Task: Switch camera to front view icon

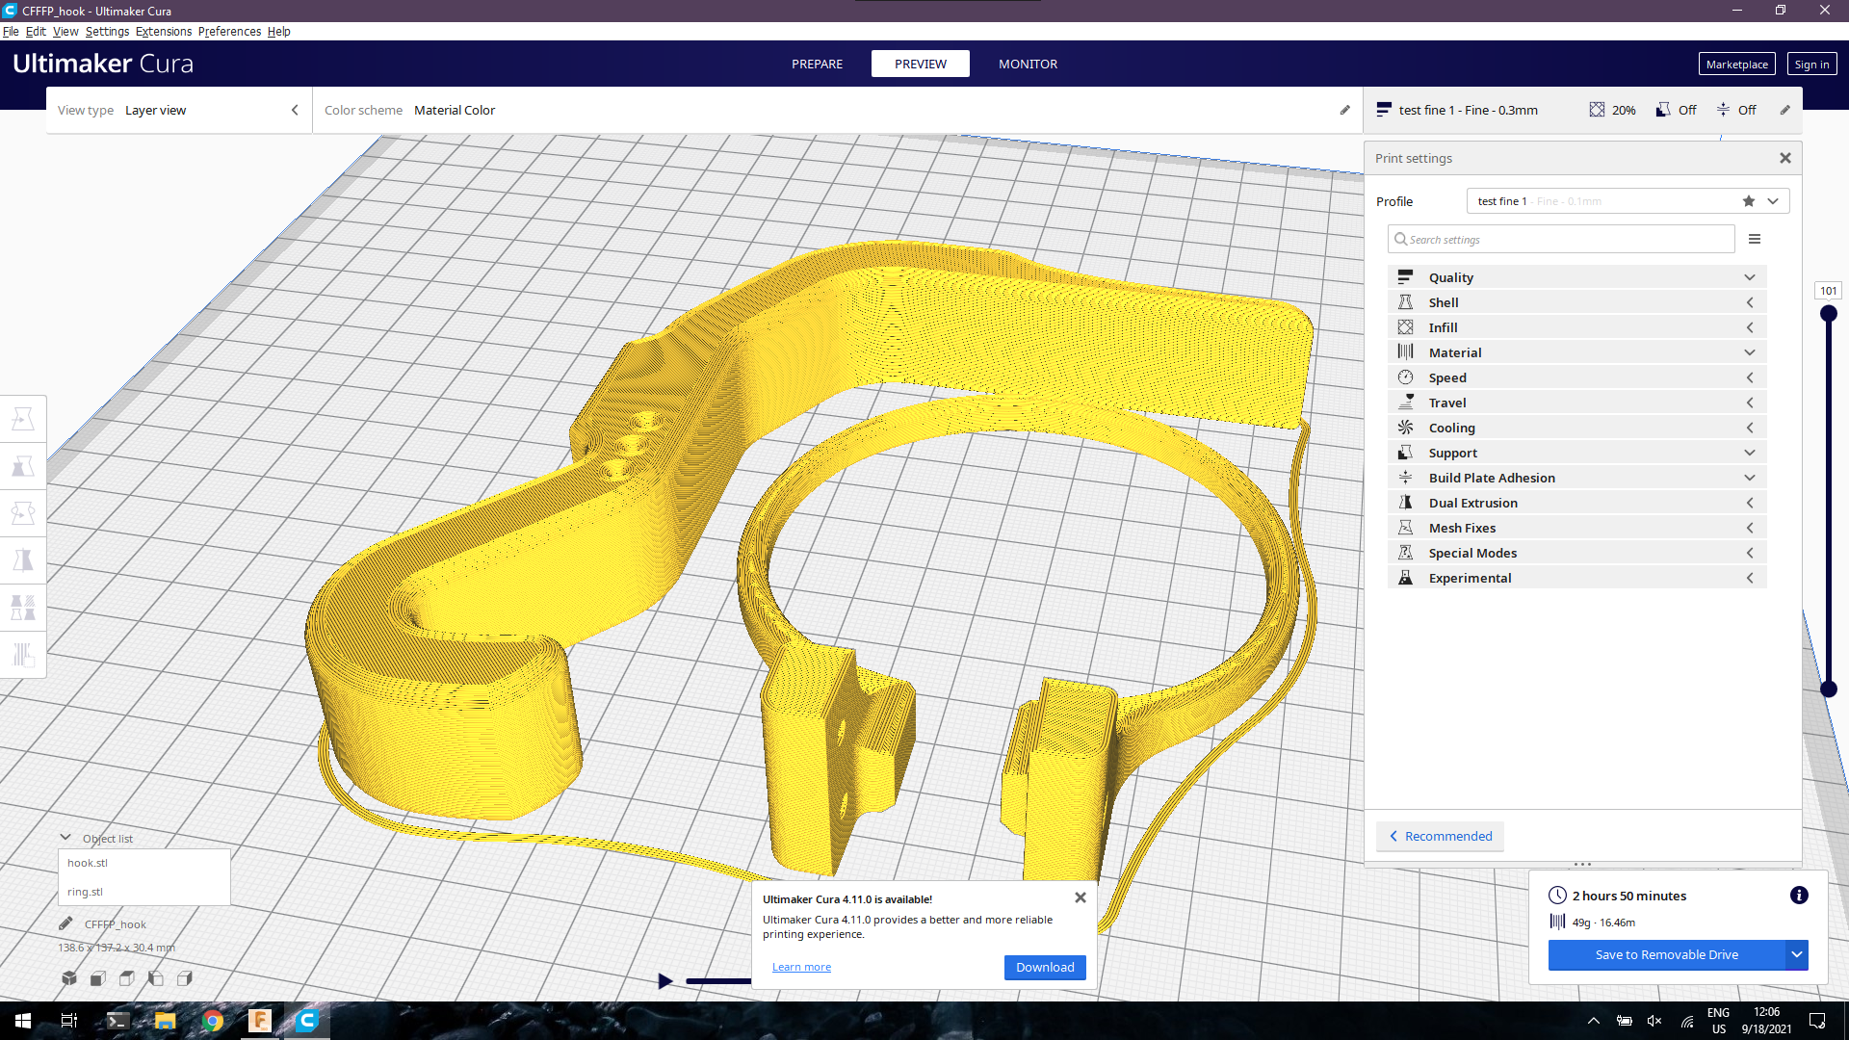Action: click(x=98, y=978)
